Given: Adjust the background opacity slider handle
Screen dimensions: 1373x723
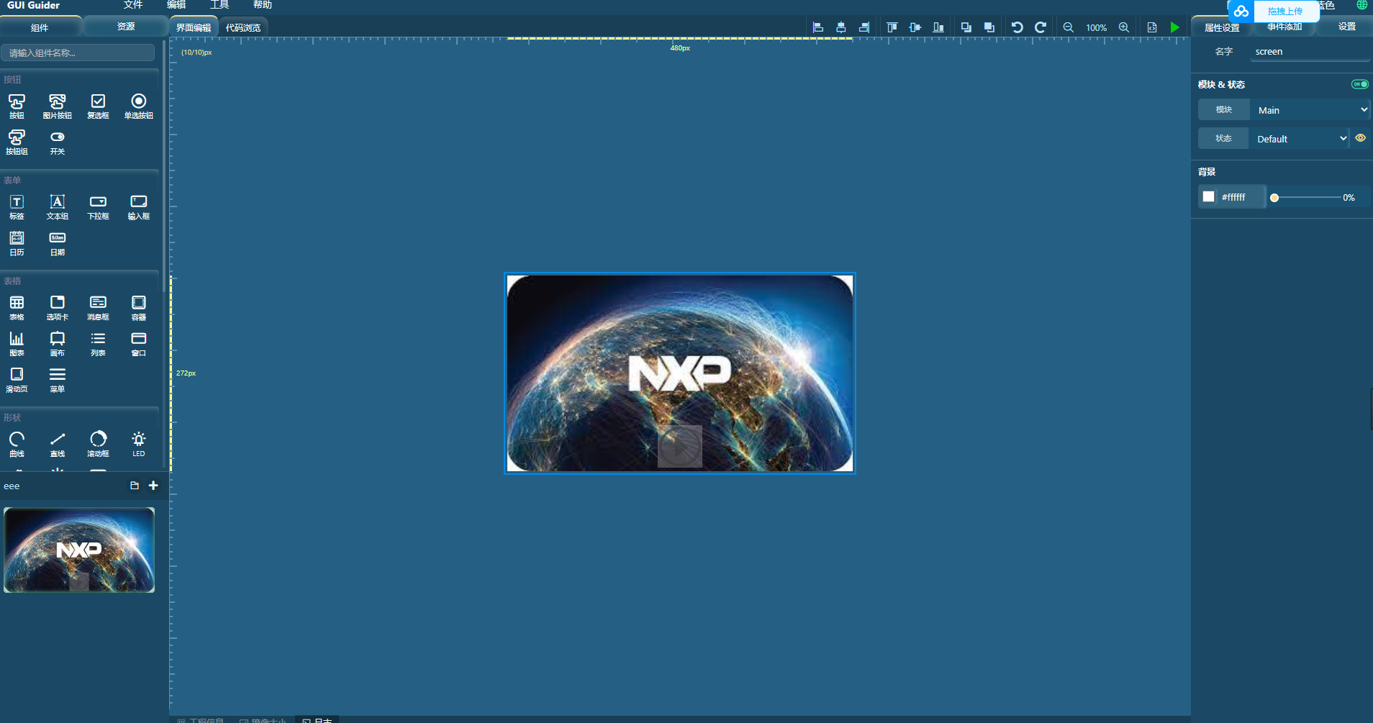Looking at the screenshot, I should [x=1274, y=198].
